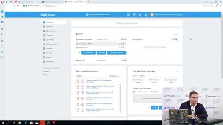Open Бланки section in sidebar
This screenshot has width=223, height=125.
tap(49, 49)
